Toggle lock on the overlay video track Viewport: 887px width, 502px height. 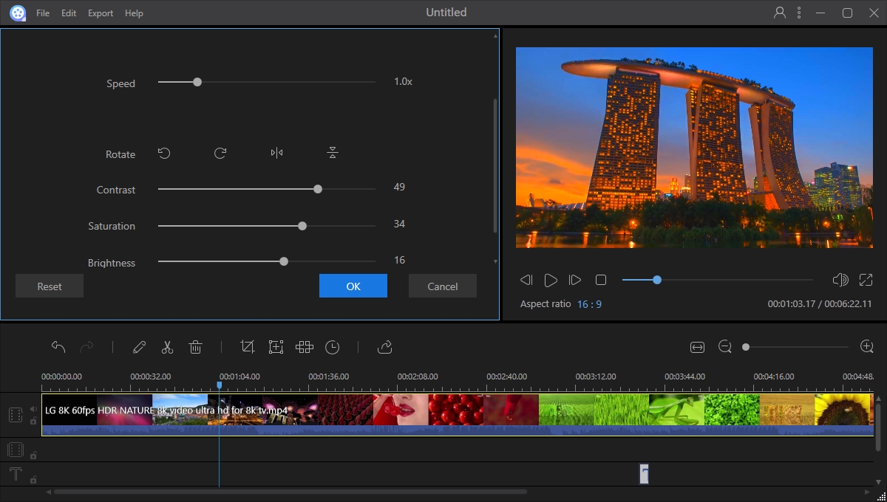point(33,455)
